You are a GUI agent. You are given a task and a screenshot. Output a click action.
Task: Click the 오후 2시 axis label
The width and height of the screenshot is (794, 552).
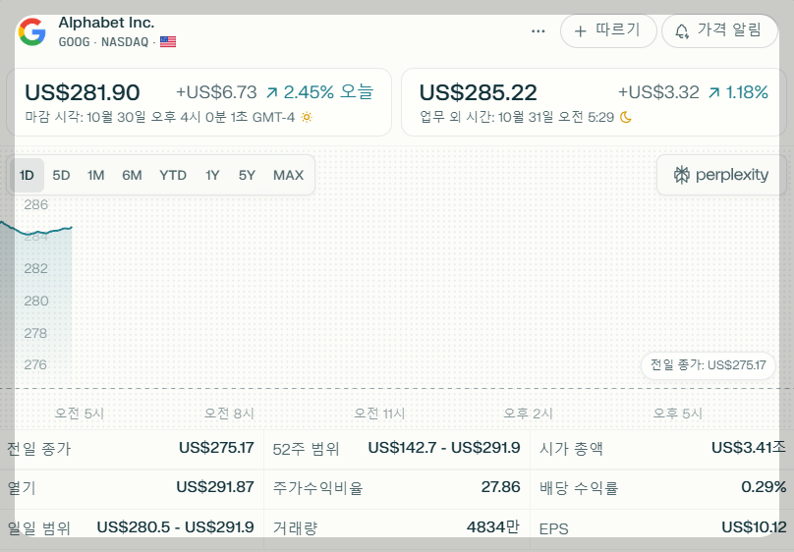[x=528, y=414]
